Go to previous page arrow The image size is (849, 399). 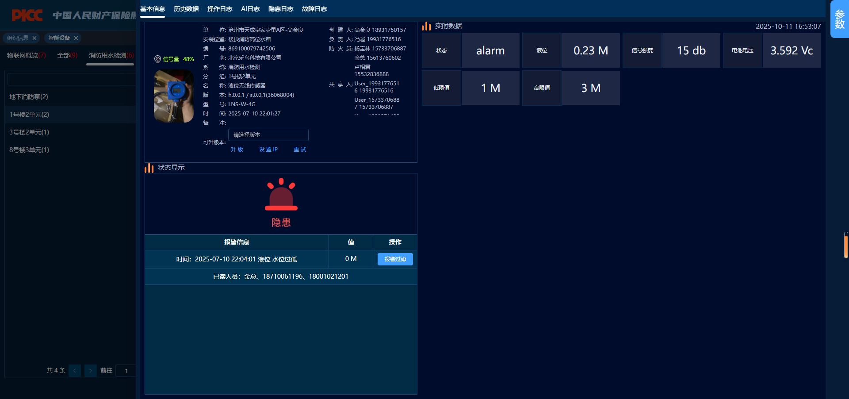click(x=75, y=371)
